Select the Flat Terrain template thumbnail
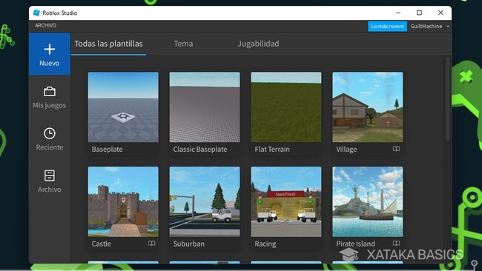 [x=286, y=107]
